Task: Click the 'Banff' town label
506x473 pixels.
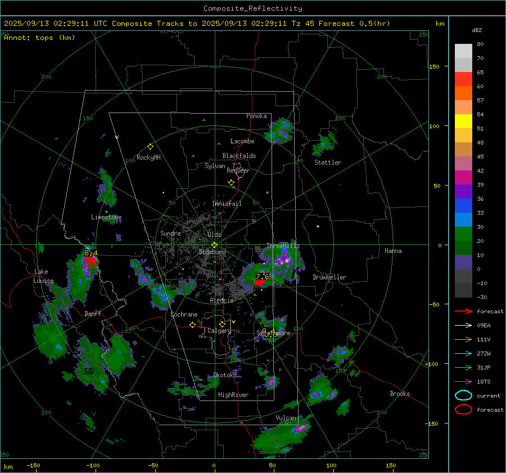Action: 93,313
